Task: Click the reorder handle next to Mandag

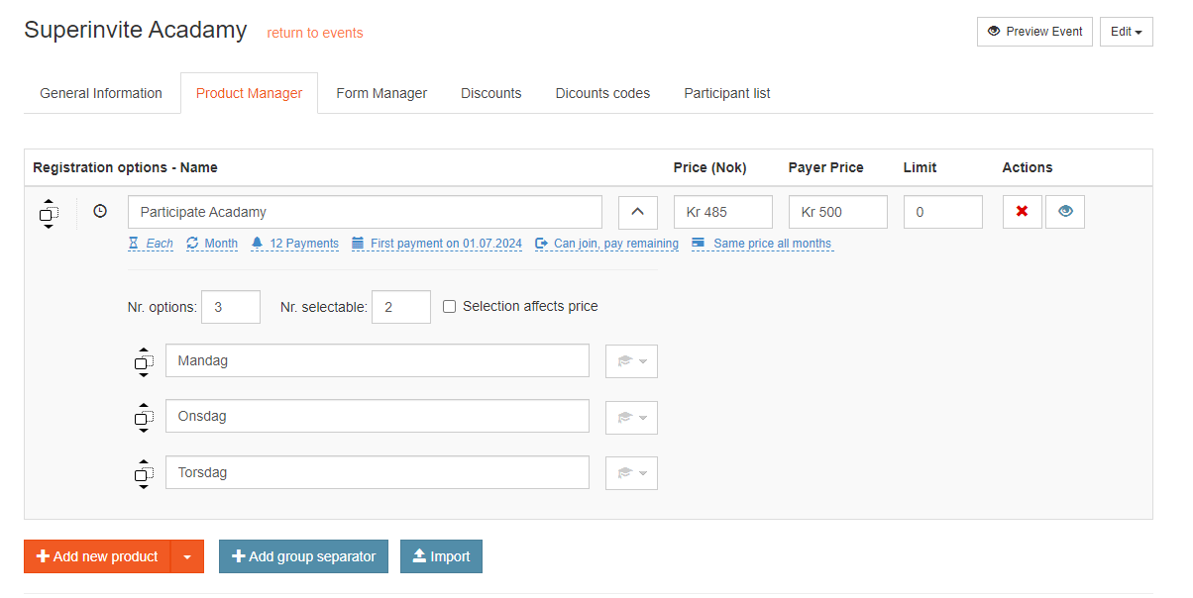Action: [x=144, y=362]
